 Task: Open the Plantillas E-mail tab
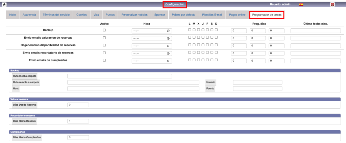pos(212,15)
